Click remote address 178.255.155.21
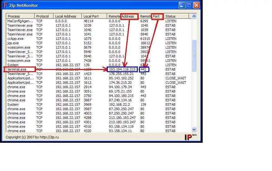 121,74
